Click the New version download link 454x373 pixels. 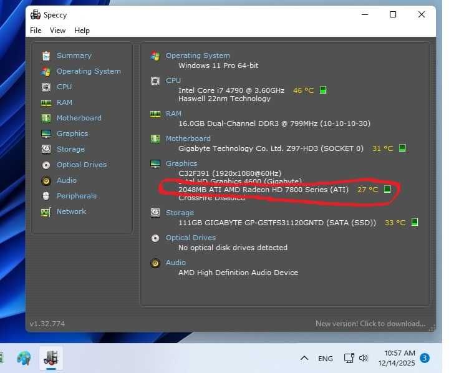(370, 324)
